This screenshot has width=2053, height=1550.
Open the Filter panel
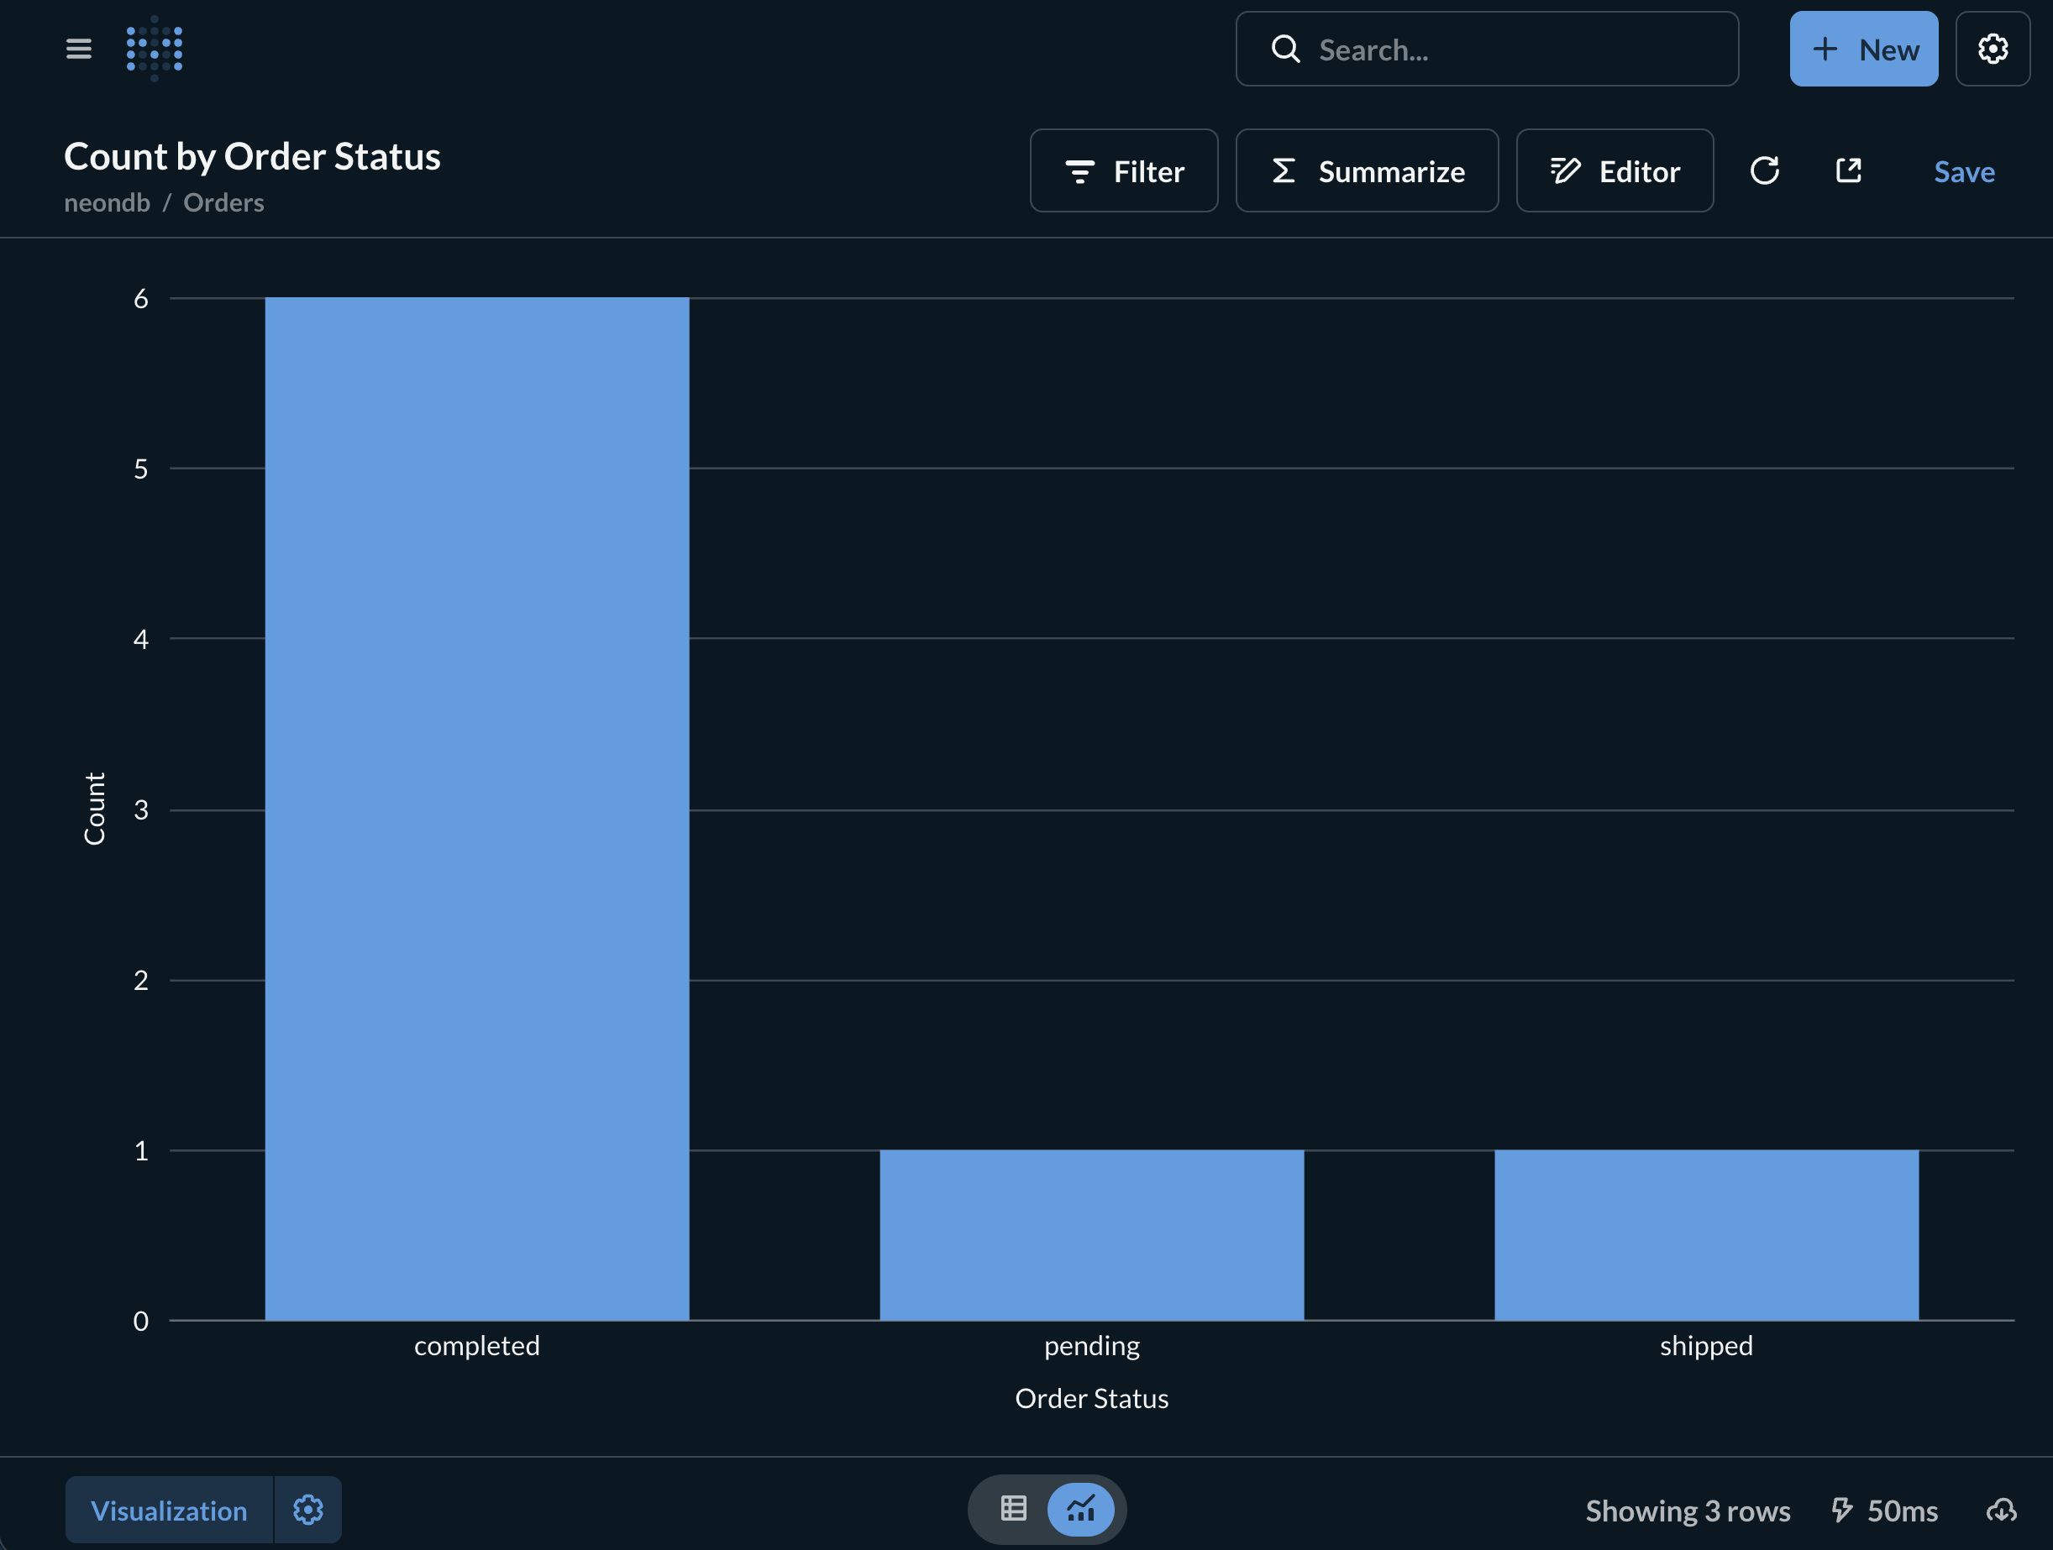click(1123, 170)
